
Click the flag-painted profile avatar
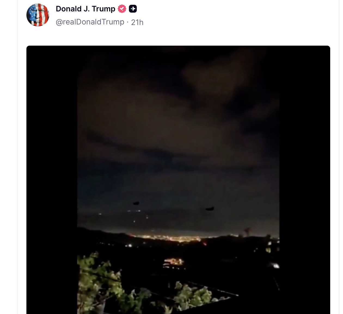tap(38, 15)
